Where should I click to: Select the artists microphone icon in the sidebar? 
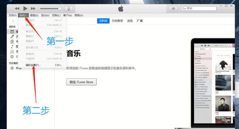coord(12,36)
